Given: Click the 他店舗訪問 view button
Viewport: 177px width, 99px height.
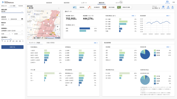Looking at the screenshot, I should (x=97, y=7).
